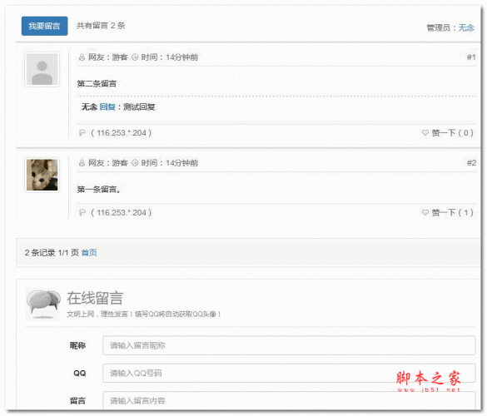Click the 文明上网，理性发言 notice text
487x416 pixels.
pyautogui.click(x=144, y=314)
